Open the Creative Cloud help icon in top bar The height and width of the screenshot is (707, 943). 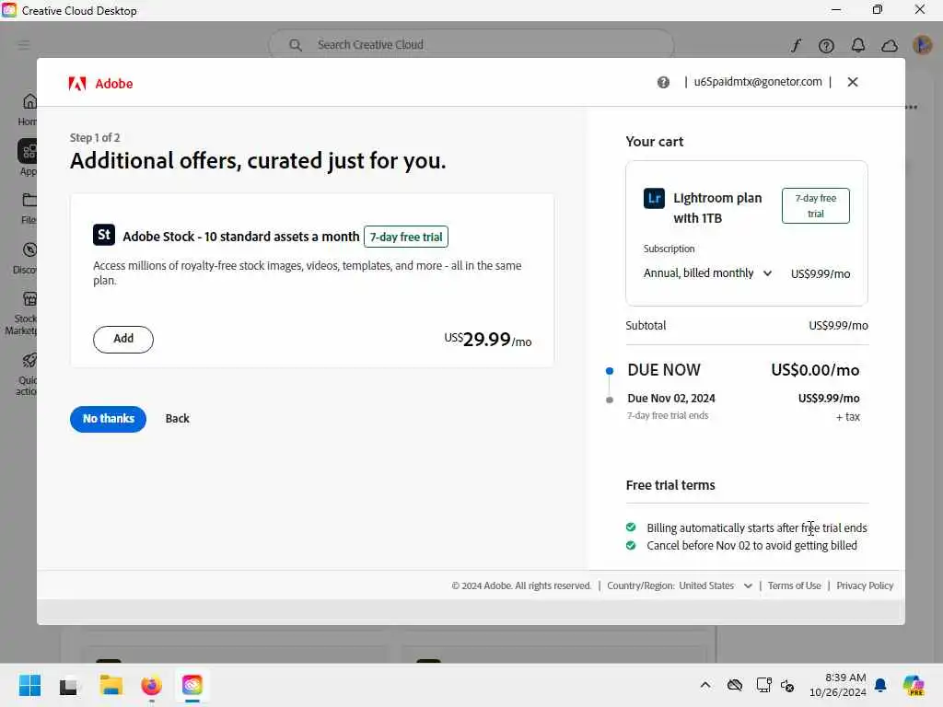tap(826, 46)
